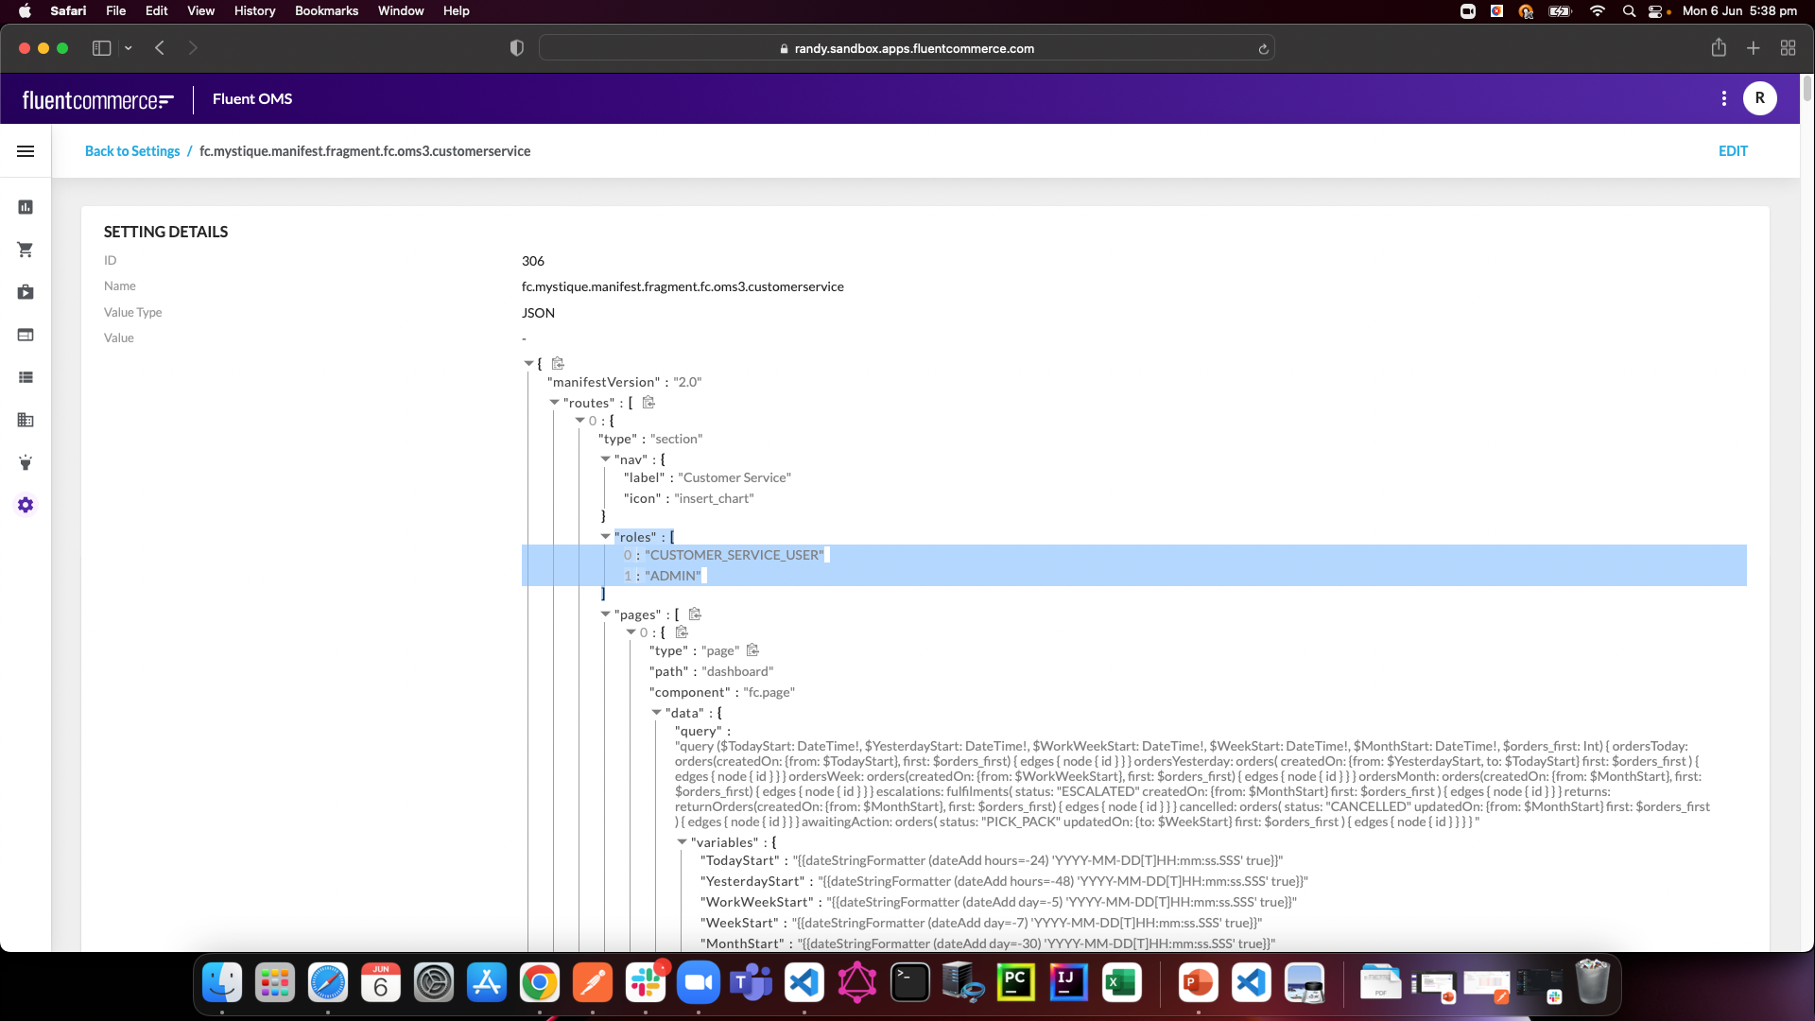
Task: Click the EDIT button top-right
Action: click(1733, 149)
